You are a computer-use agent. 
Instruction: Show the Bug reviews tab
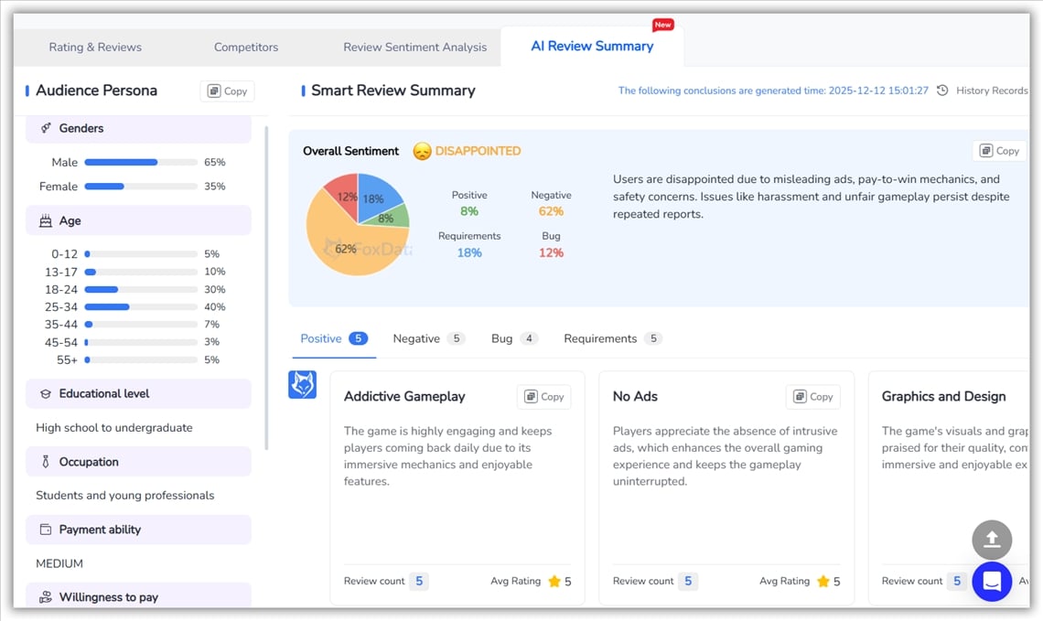(502, 339)
